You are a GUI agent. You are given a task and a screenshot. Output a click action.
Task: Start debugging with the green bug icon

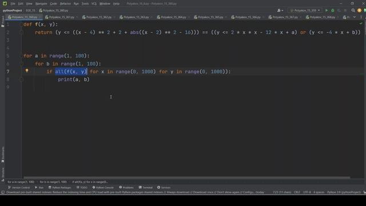click(333, 10)
